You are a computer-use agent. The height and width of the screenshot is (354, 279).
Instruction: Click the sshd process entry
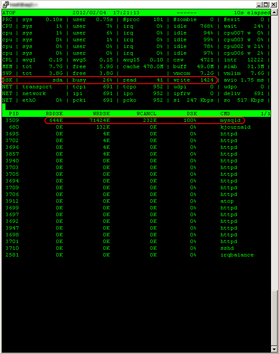227,248
